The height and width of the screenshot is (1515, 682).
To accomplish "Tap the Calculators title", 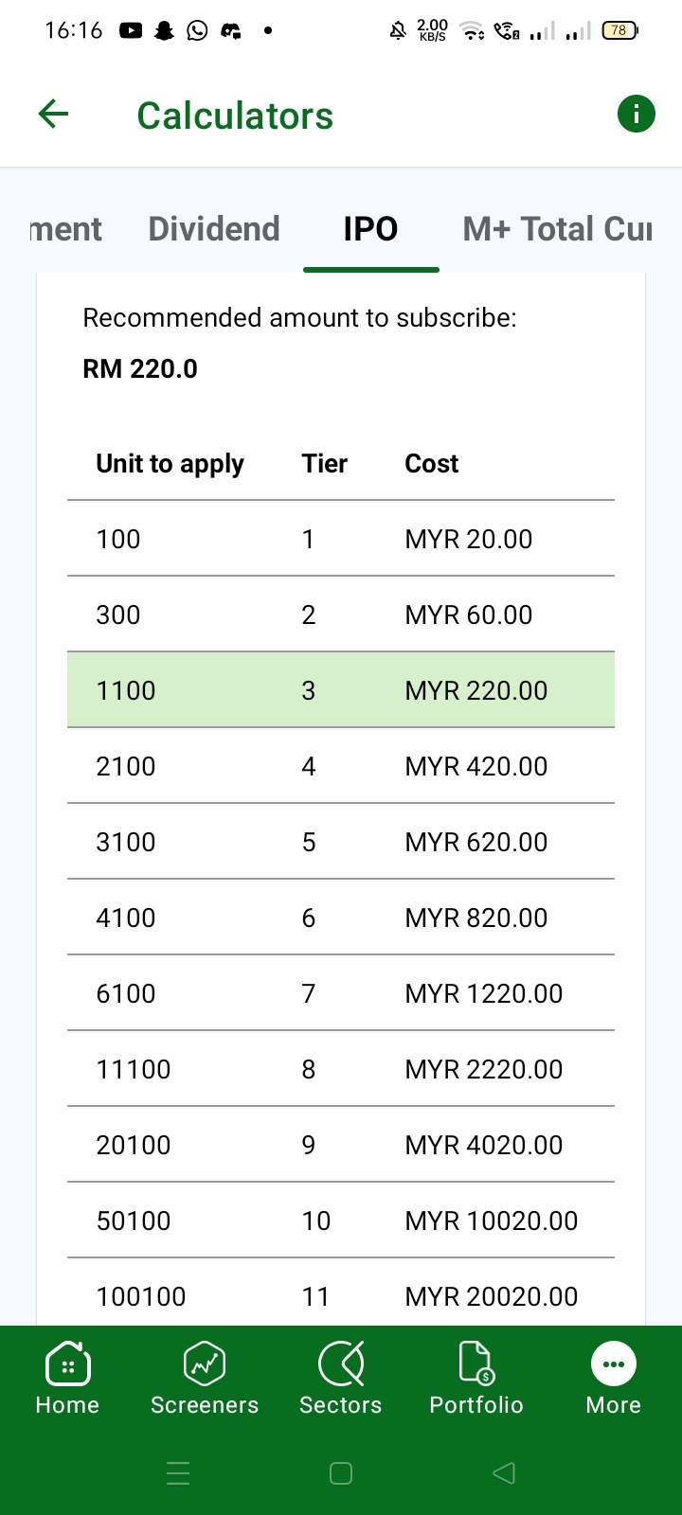I will (235, 116).
